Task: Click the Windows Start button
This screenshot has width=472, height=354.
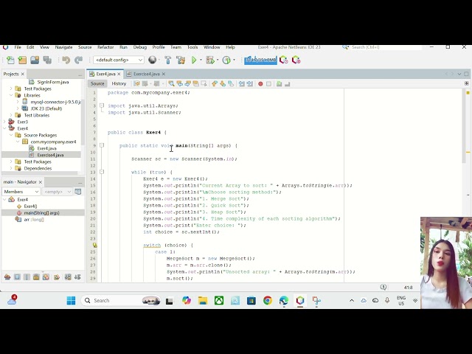Action: (x=72, y=300)
